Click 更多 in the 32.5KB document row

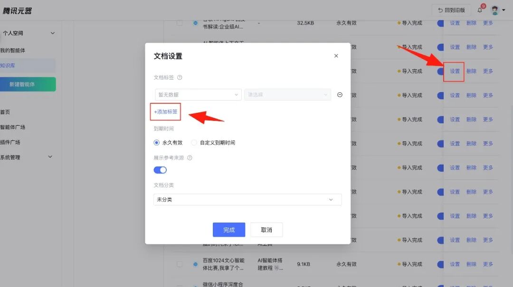(x=488, y=23)
